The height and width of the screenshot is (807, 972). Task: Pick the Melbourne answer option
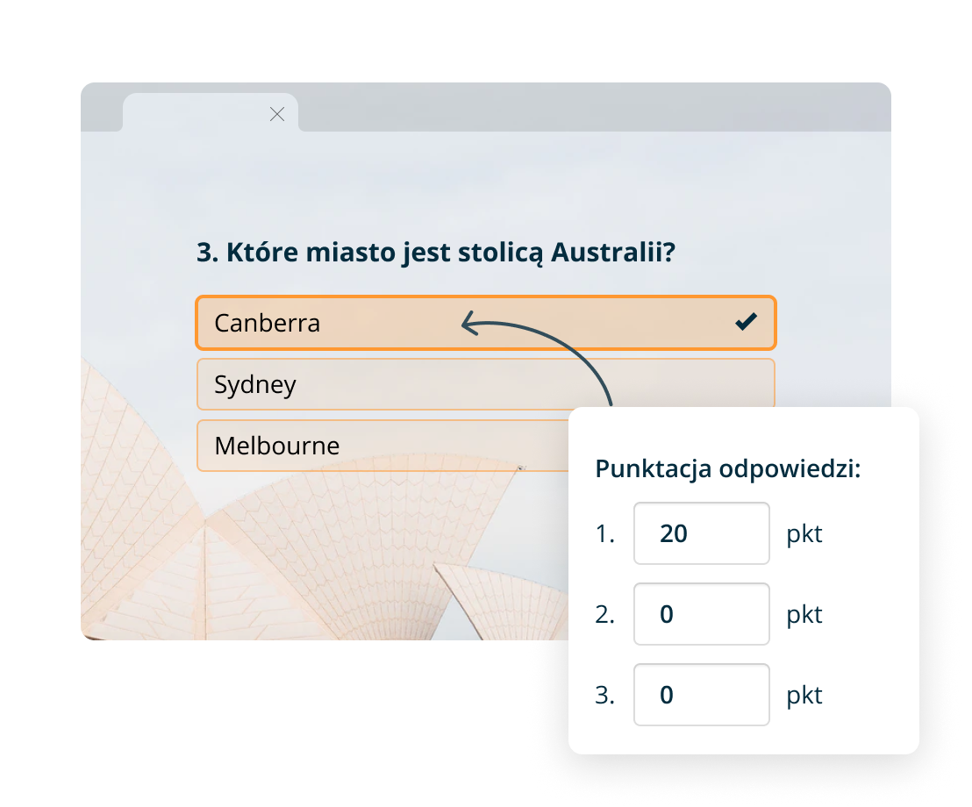[382, 446]
